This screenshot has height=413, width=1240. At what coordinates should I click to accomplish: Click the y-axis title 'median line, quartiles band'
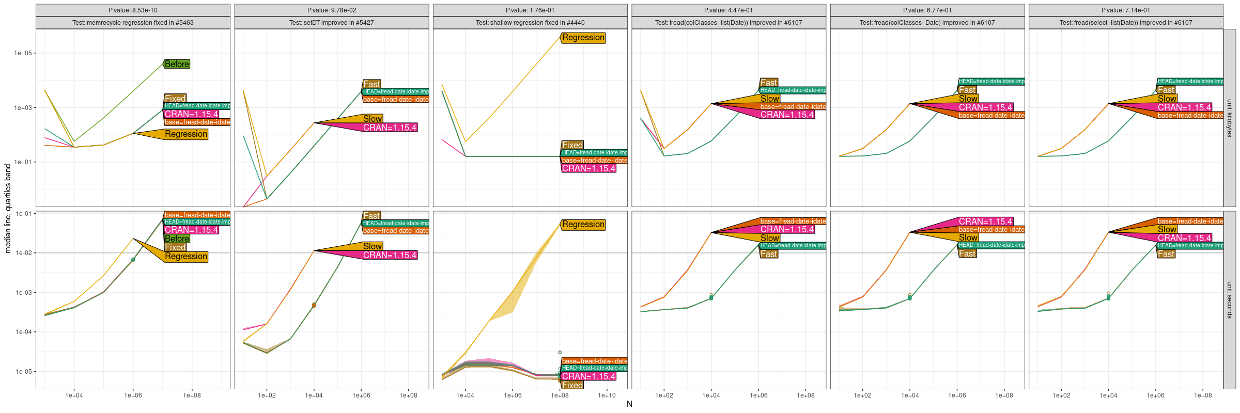pyautogui.click(x=8, y=209)
